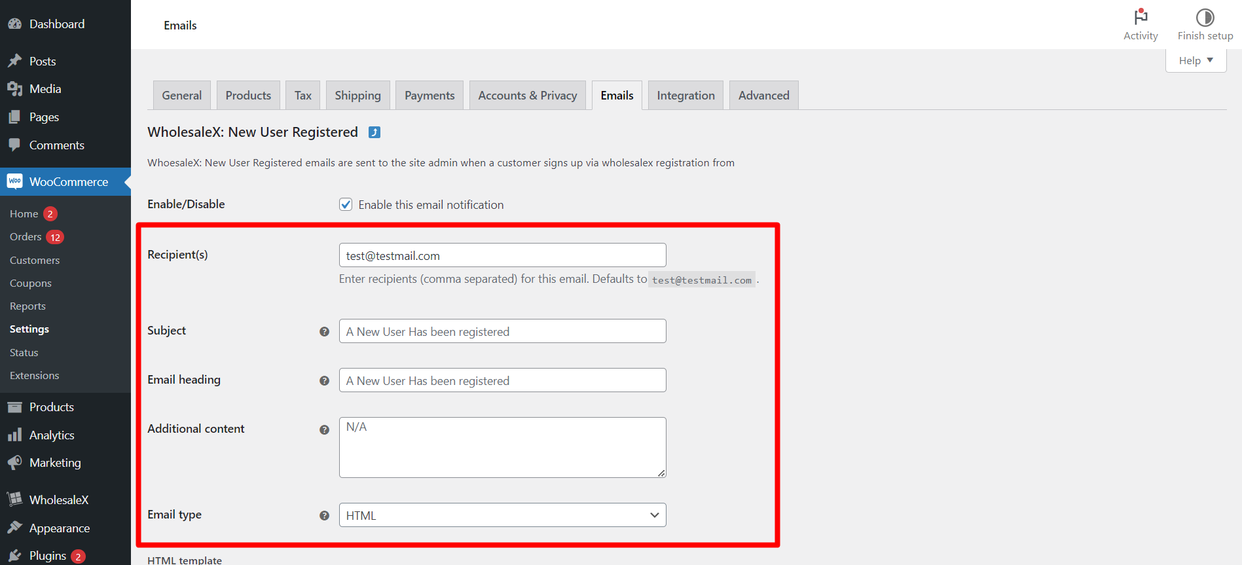Click the Orders count badge 12
The image size is (1242, 565).
(55, 237)
